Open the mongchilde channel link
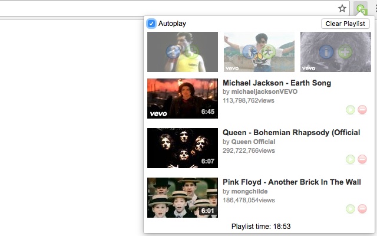 pyautogui.click(x=249, y=191)
